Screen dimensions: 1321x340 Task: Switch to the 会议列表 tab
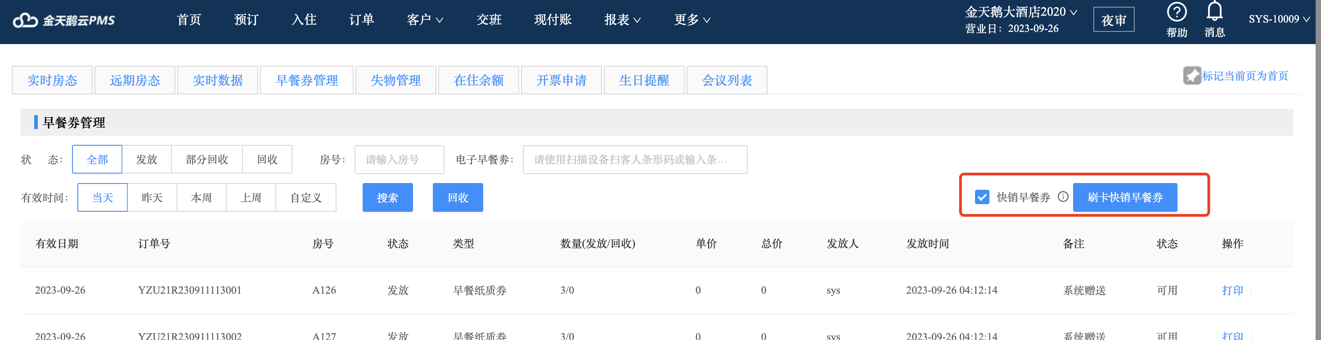[x=727, y=80]
